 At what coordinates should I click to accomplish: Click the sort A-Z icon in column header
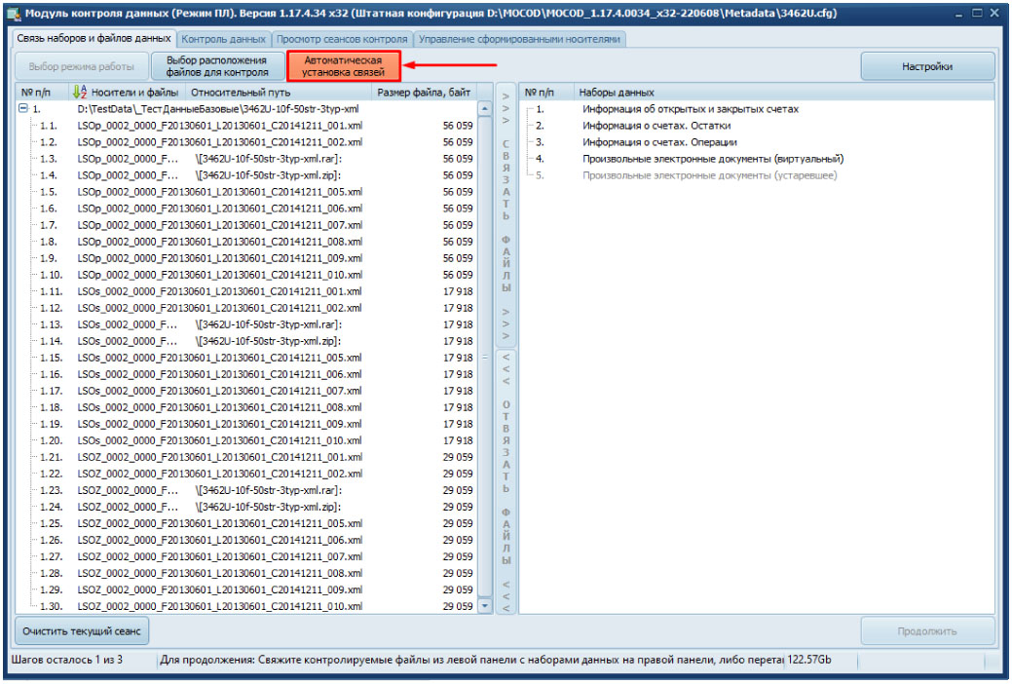(x=80, y=93)
